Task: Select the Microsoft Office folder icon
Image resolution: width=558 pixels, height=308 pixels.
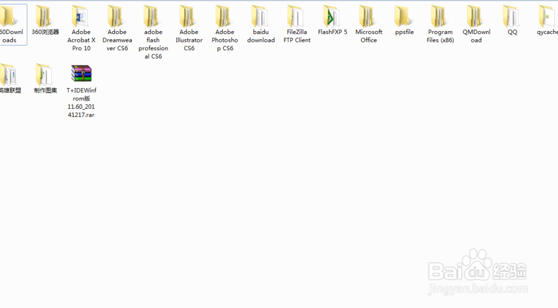Action: 368,16
